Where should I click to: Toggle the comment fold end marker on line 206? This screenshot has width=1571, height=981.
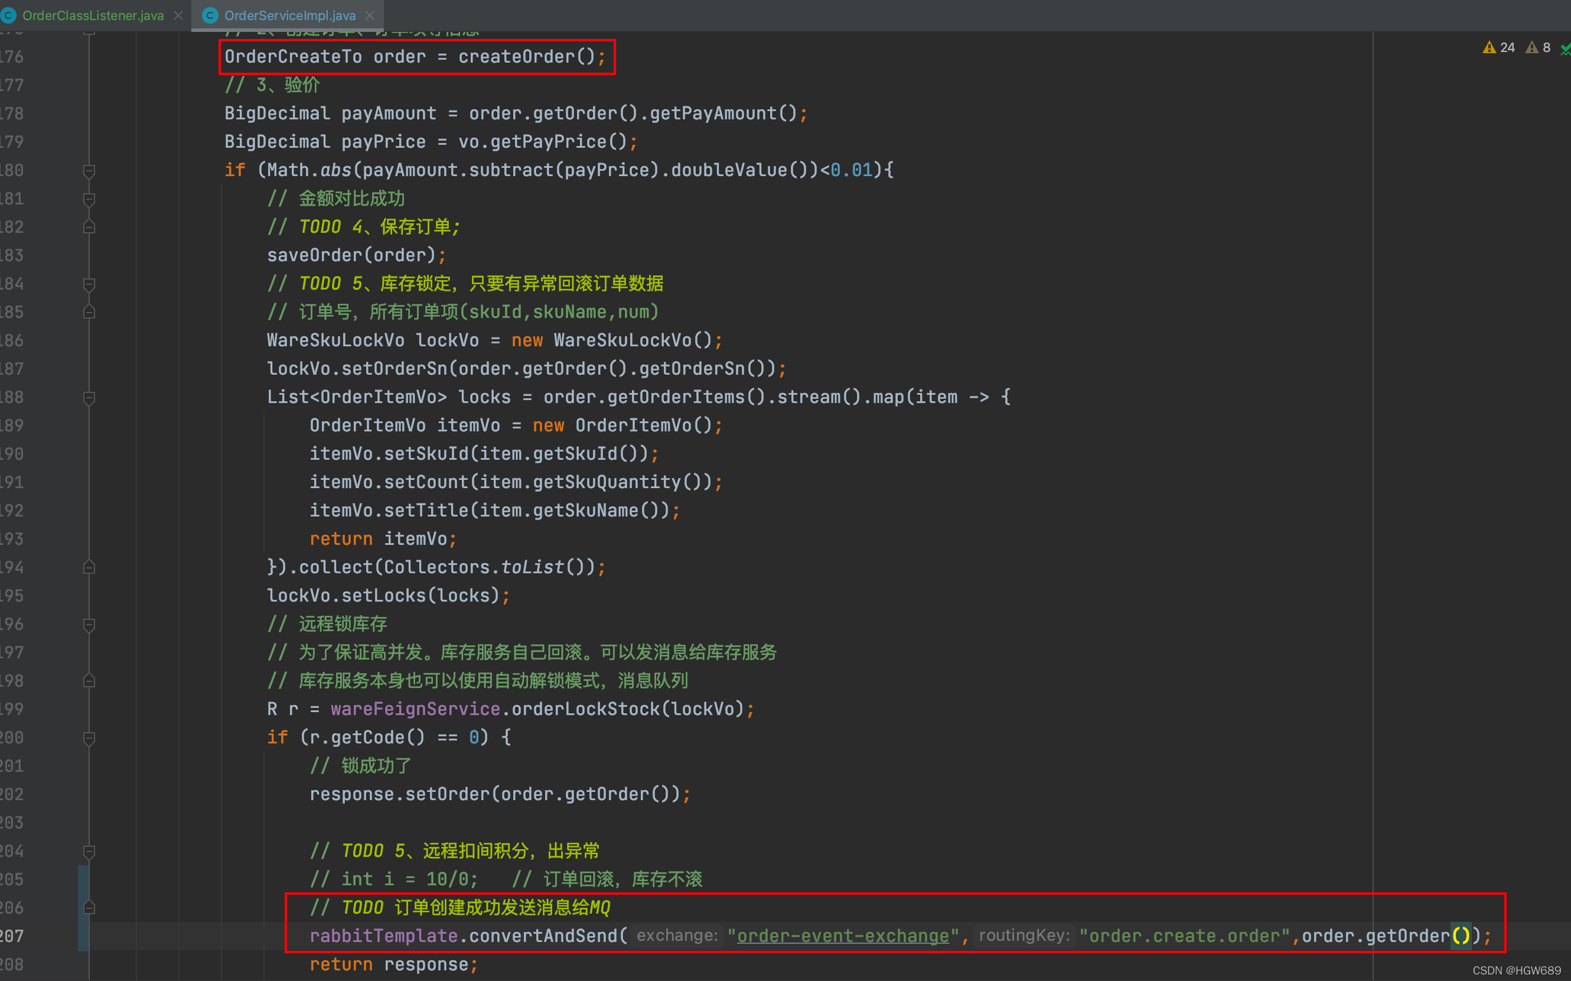click(x=89, y=908)
